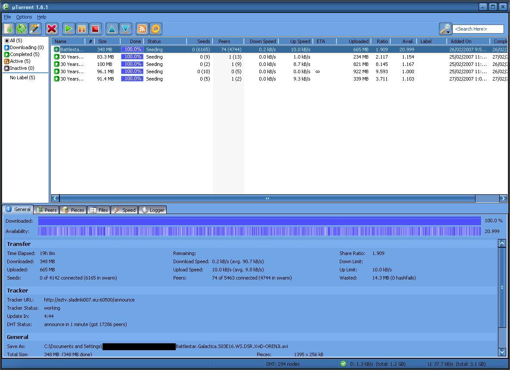Click the Add Torrent from URL icon

click(x=22, y=29)
